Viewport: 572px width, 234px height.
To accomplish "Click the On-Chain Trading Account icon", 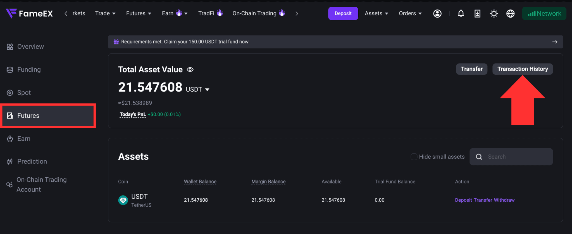I will pyautogui.click(x=9, y=185).
